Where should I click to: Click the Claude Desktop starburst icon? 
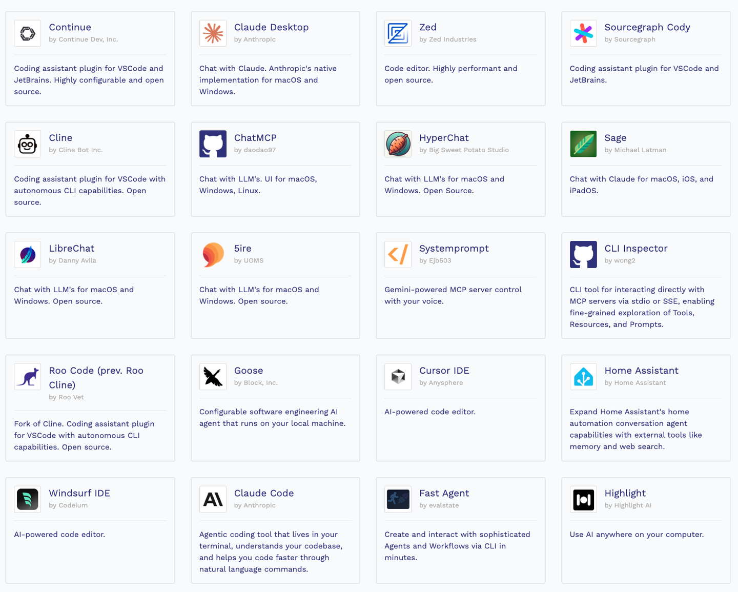(213, 33)
